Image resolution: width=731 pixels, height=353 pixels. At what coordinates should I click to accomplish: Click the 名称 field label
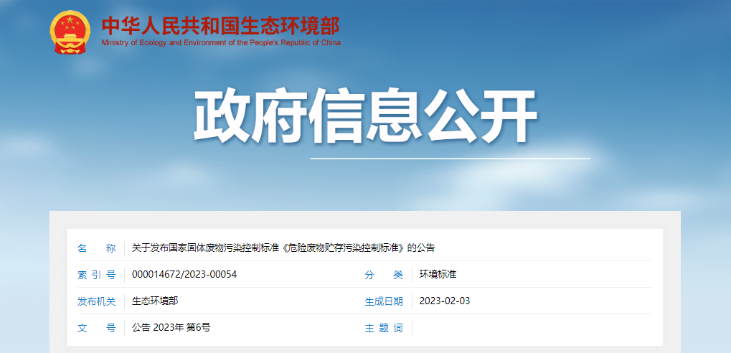pos(97,248)
